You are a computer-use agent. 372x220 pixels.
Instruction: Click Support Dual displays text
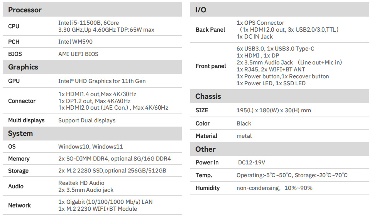coord(87,120)
